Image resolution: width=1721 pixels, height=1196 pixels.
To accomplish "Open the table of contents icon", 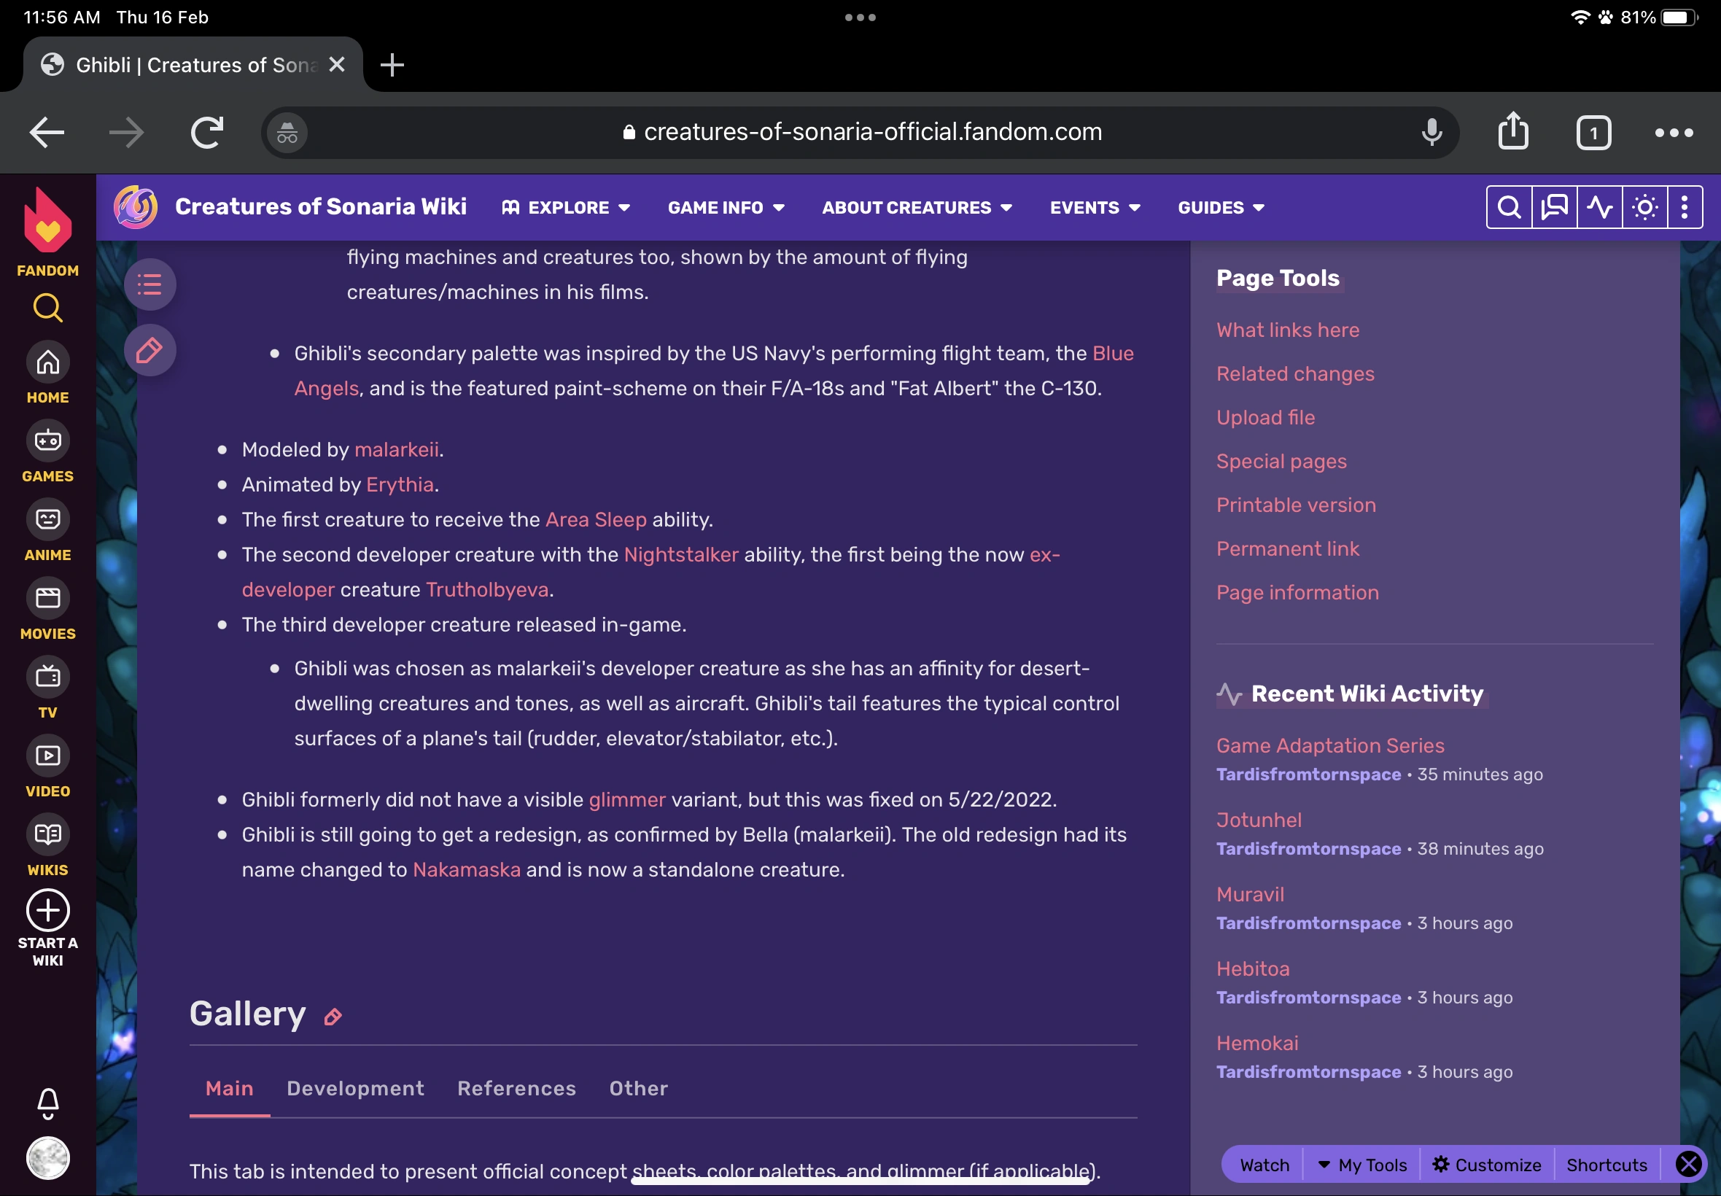I will click(149, 284).
